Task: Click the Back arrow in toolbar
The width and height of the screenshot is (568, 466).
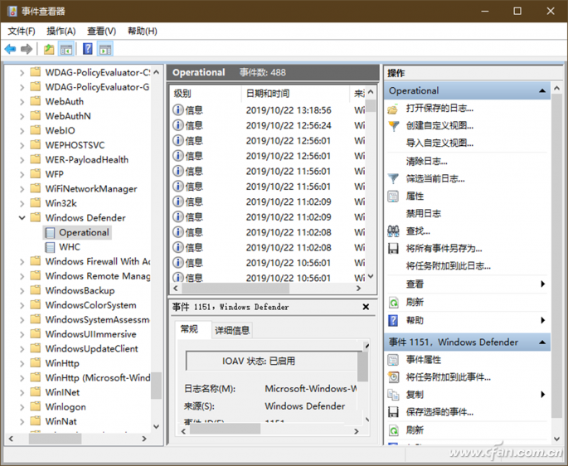Action: (10, 50)
